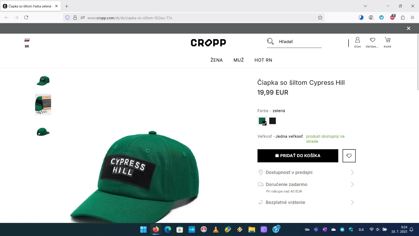Select the black color swatch

(273, 121)
